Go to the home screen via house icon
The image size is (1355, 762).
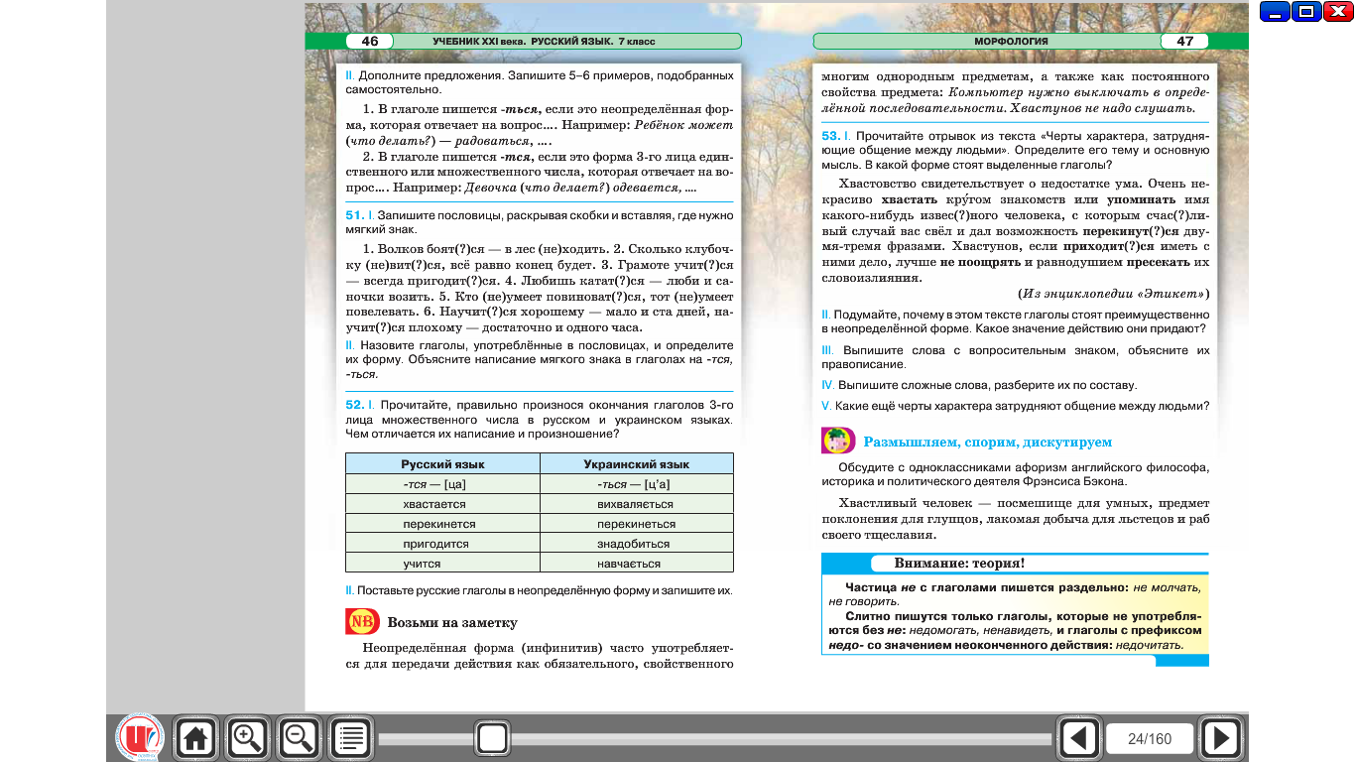click(195, 738)
